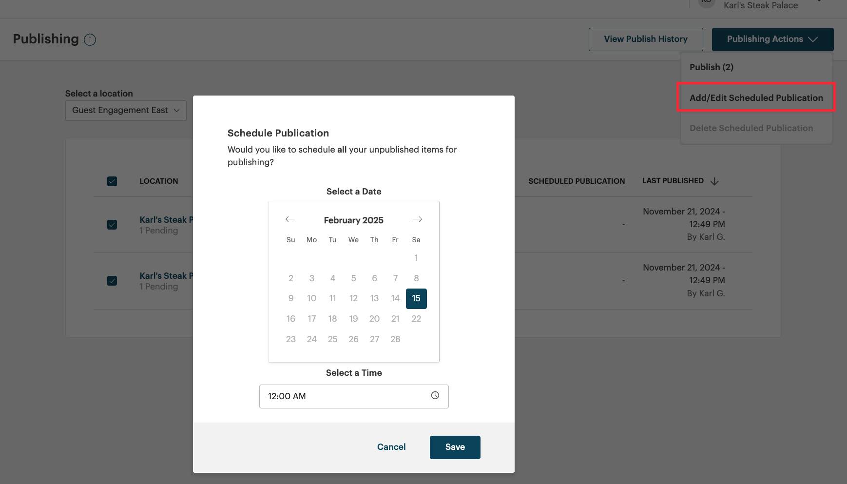This screenshot has height=484, width=847.
Task: Open the account switcher dropdown
Action: [x=761, y=5]
